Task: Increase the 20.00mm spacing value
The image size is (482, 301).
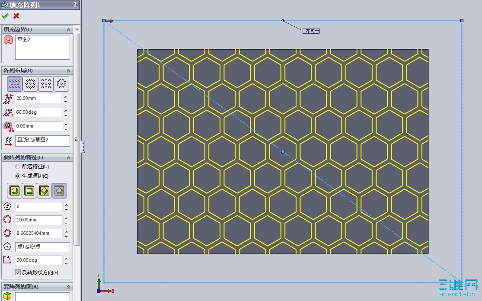Action: pyautogui.click(x=66, y=96)
